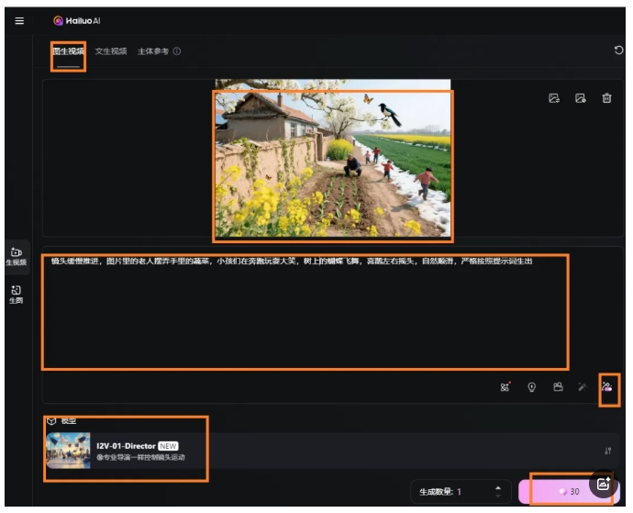633x513 pixels.
Task: Click inside the prompt text area
Action: pos(305,312)
